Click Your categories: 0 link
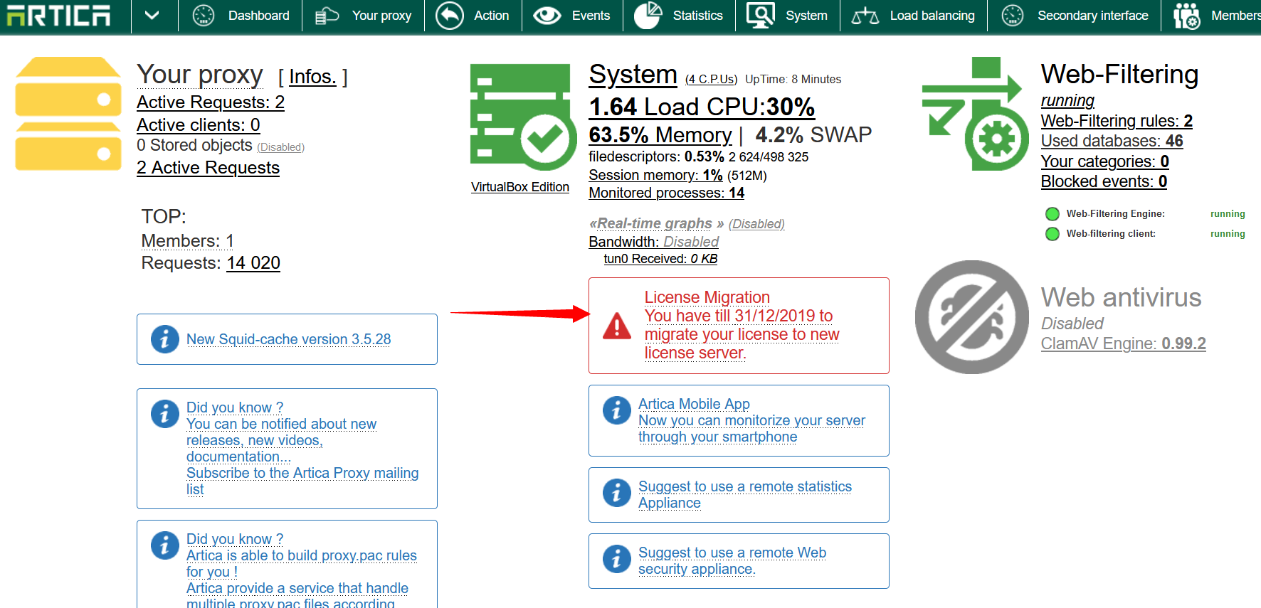Image resolution: width=1261 pixels, height=608 pixels. [x=1105, y=161]
